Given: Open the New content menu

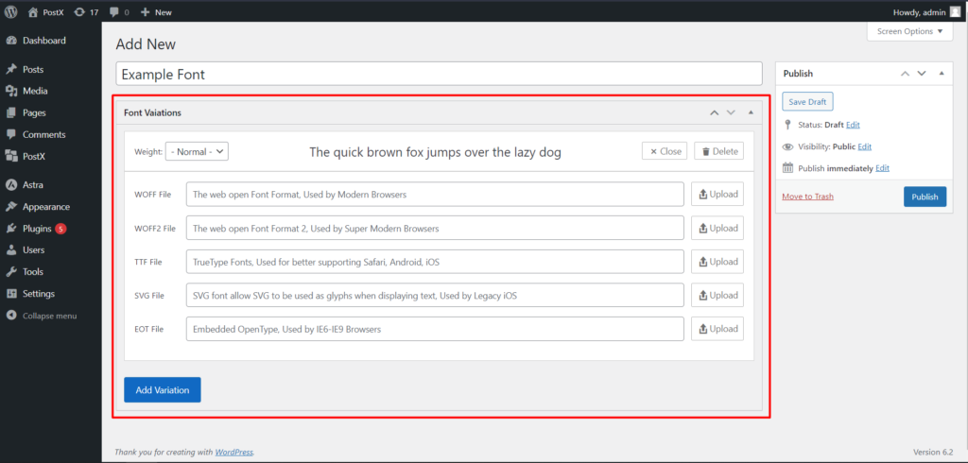Looking at the screenshot, I should point(156,11).
